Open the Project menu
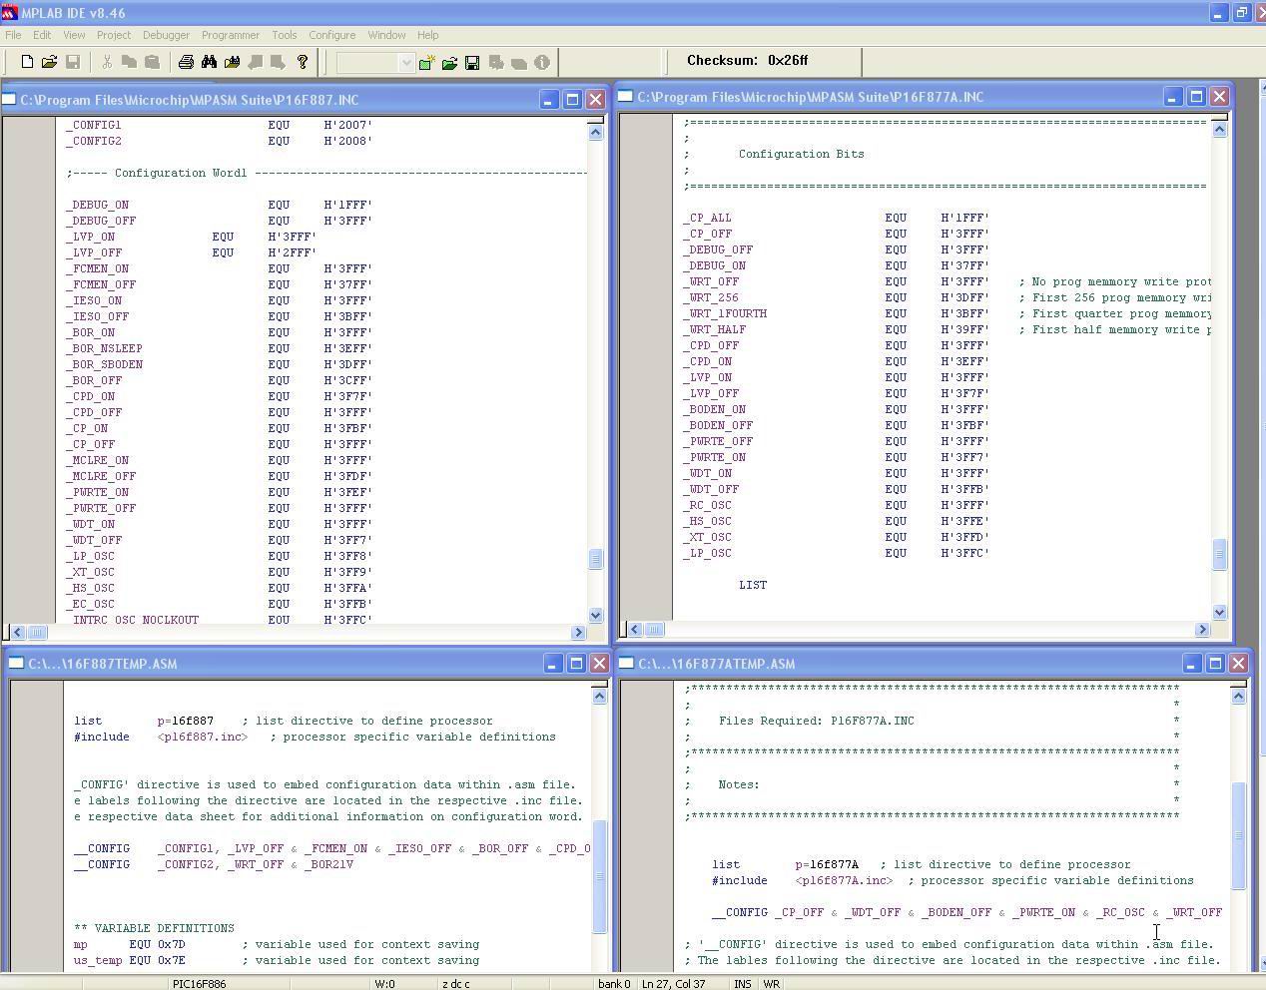This screenshot has width=1266, height=990. 114,35
